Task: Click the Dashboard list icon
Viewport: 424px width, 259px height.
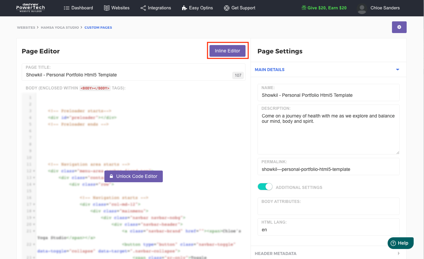Action: pos(66,8)
